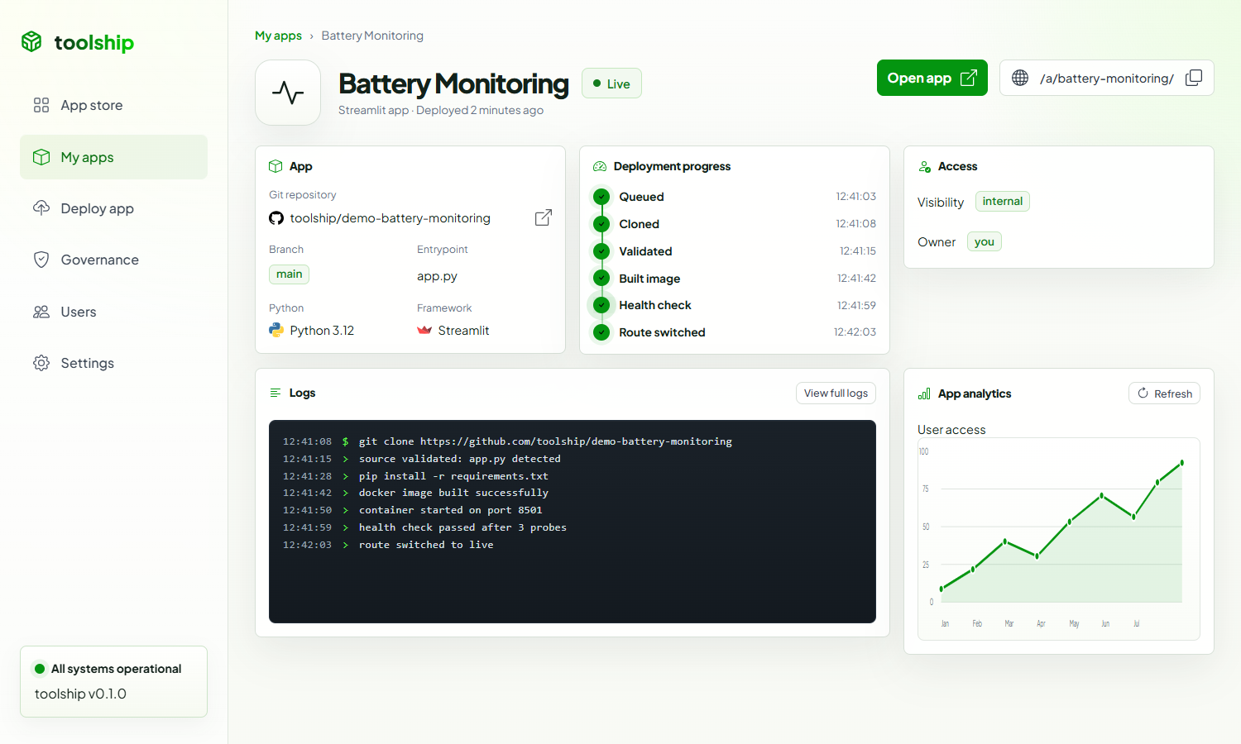Go to Deploy app page

[113, 208]
